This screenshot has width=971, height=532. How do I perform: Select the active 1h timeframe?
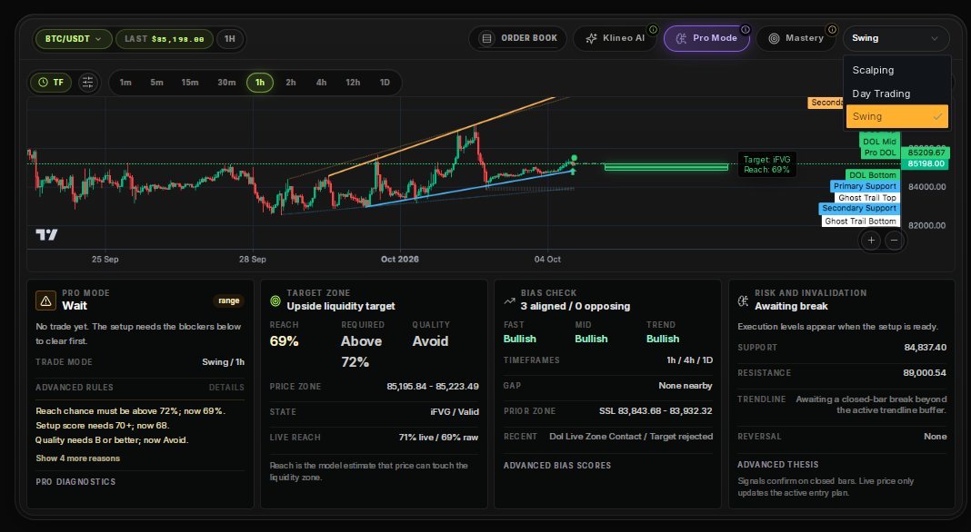pos(260,83)
